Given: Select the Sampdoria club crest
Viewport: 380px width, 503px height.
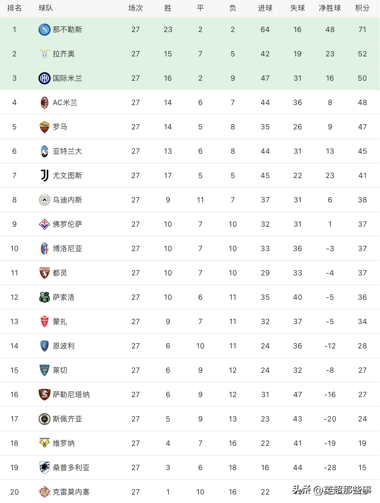Looking at the screenshot, I should pyautogui.click(x=45, y=468).
